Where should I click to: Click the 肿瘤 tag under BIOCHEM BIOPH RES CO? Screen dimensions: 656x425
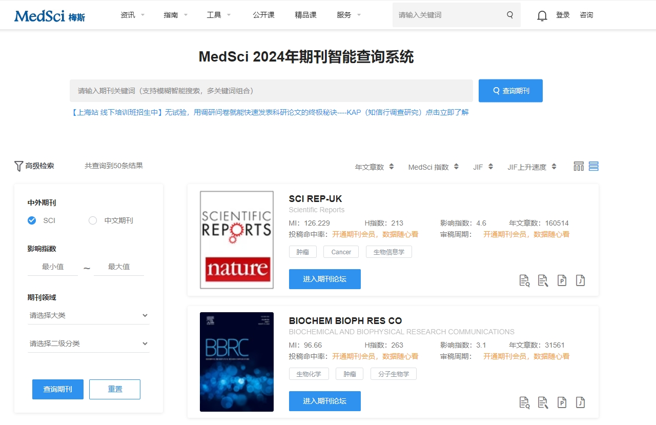tap(350, 374)
